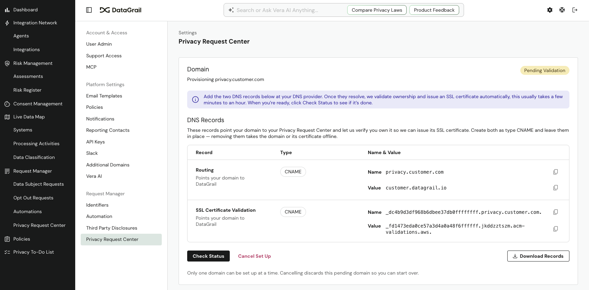The image size is (589, 290).
Task: Open Data Subject Requests
Action: 38,184
